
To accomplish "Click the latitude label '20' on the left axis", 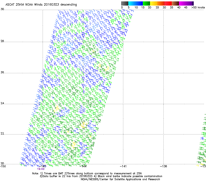I will [2, 163].
